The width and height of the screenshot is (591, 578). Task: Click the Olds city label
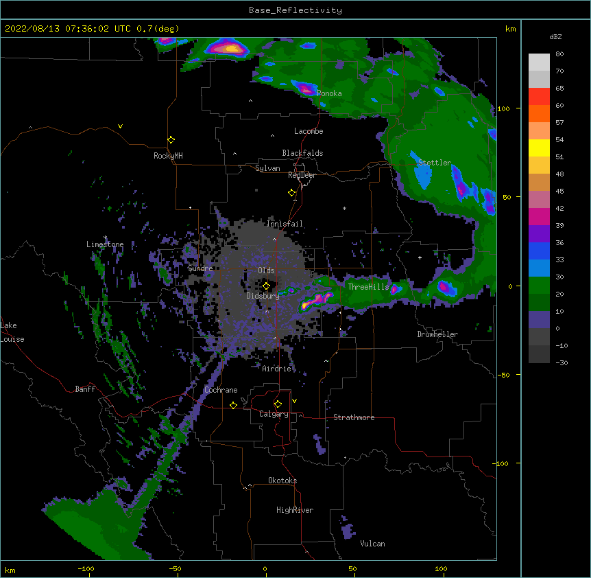[x=266, y=270]
